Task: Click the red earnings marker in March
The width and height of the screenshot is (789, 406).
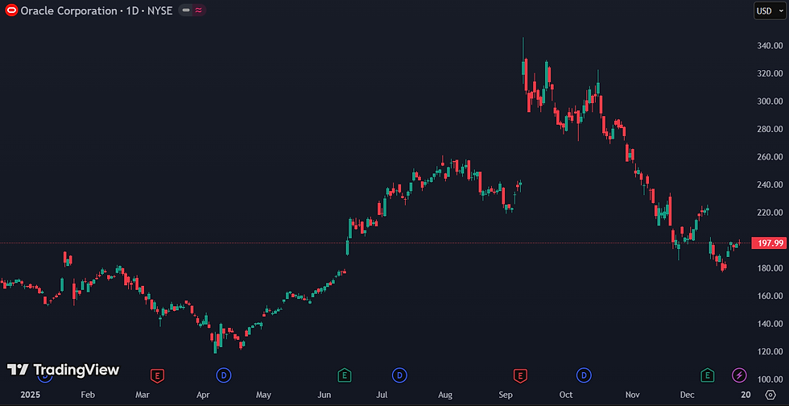Action: (158, 375)
